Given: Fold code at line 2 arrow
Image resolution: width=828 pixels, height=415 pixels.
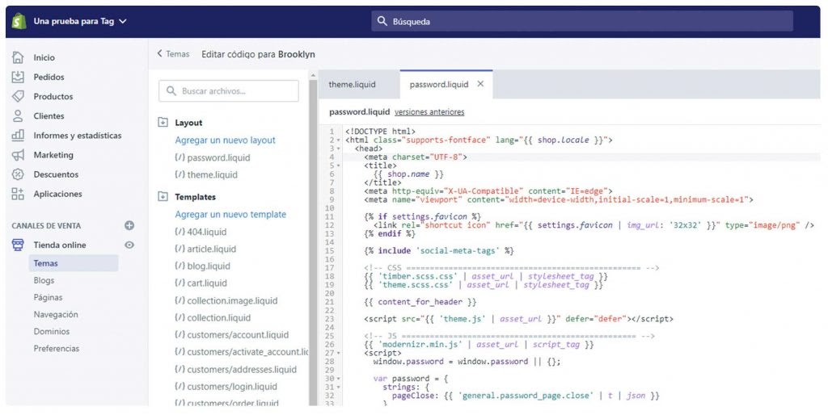Looking at the screenshot, I should (x=339, y=140).
